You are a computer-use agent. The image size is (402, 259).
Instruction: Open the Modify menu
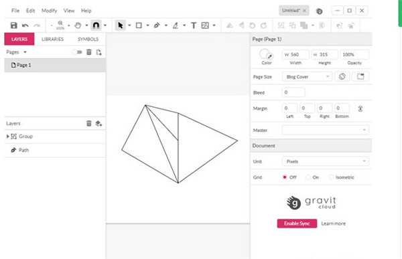pos(49,11)
